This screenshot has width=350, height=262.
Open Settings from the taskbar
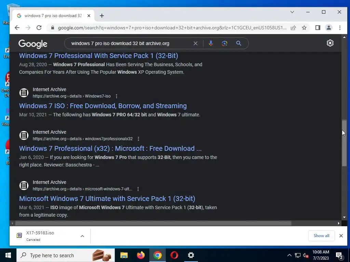coord(191,255)
